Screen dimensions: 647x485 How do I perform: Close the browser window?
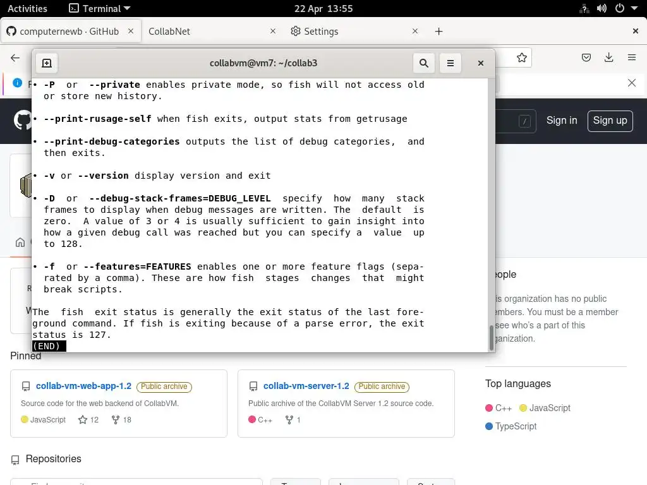point(636,31)
